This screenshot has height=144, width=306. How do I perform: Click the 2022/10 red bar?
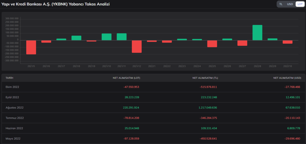287,42
